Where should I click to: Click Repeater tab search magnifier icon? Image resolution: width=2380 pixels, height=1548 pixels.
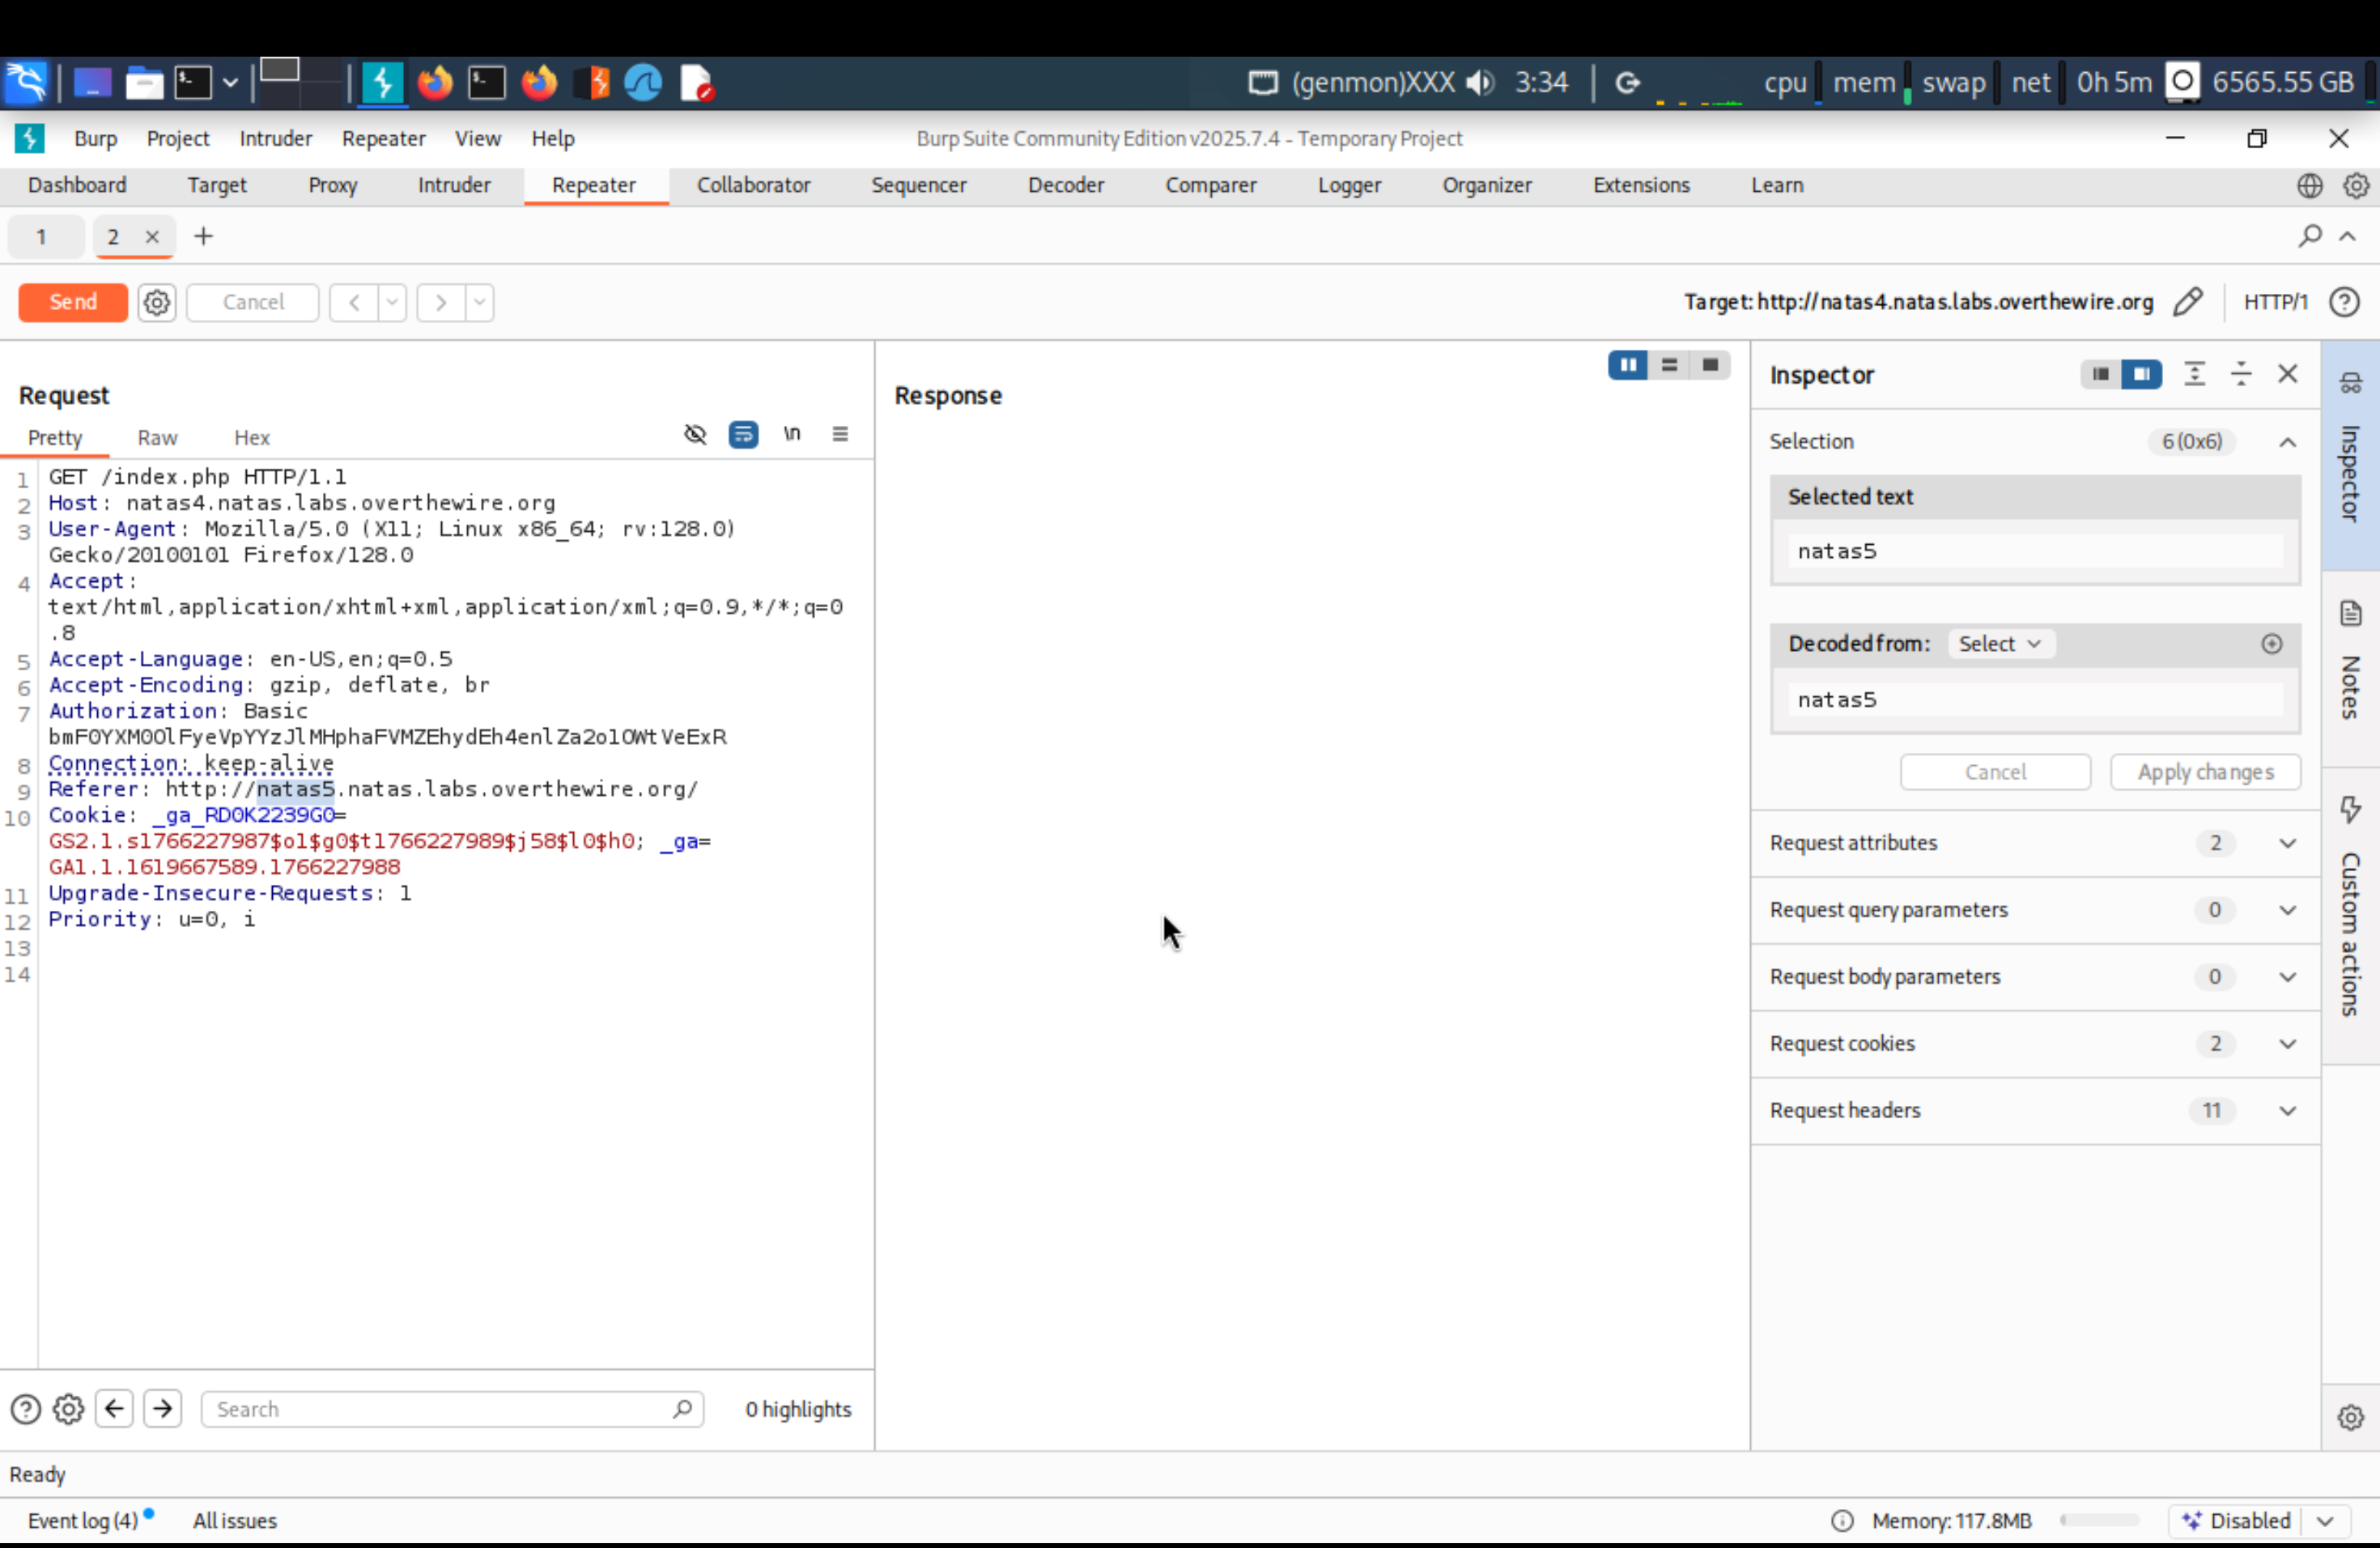2309,237
